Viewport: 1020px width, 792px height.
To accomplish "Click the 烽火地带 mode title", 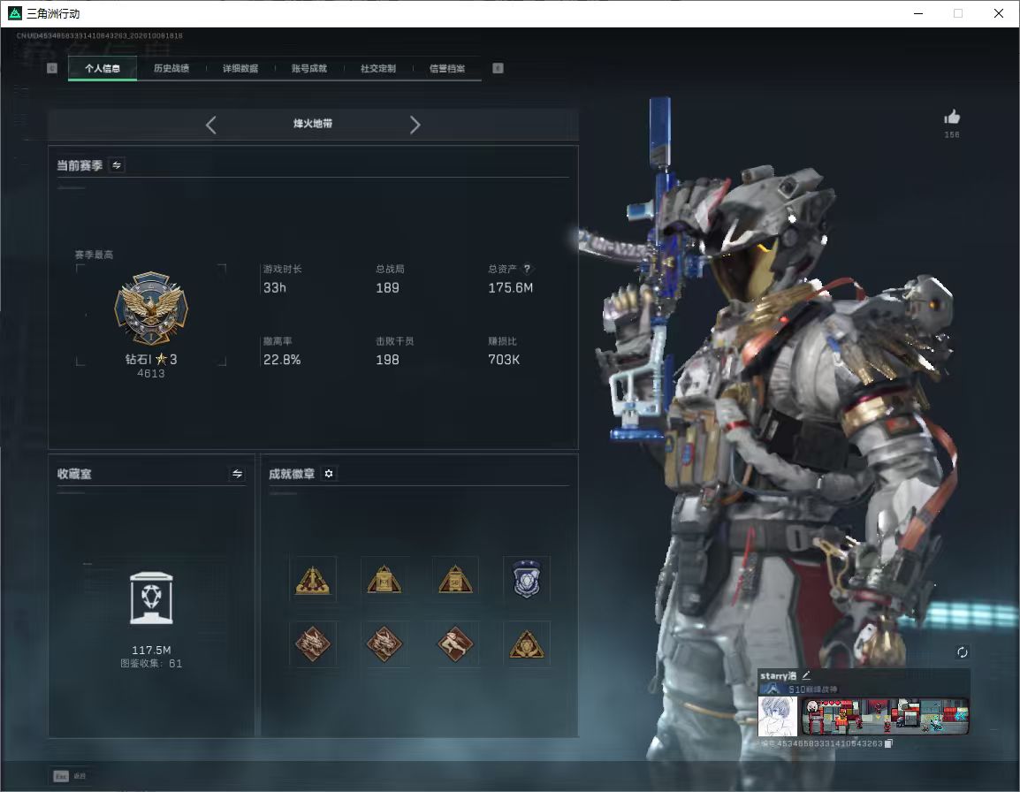I will [x=313, y=124].
